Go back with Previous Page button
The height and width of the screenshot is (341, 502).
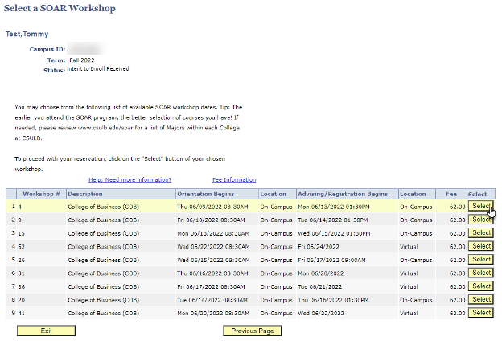pyautogui.click(x=253, y=331)
